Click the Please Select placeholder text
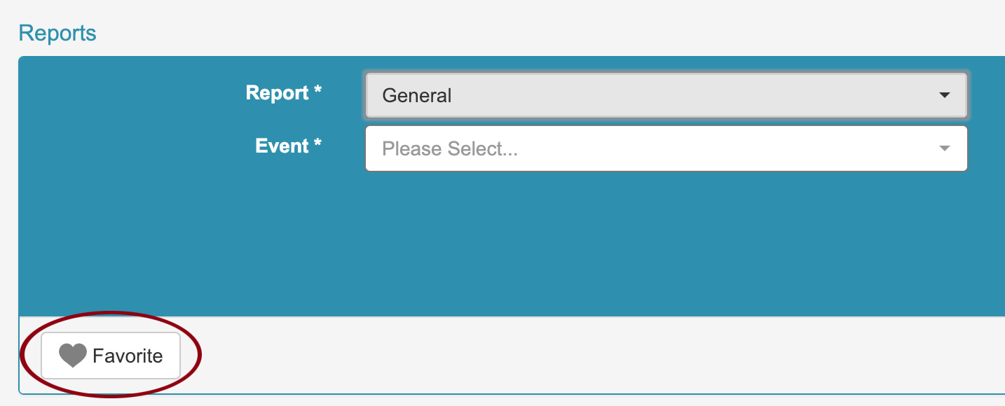Image resolution: width=1005 pixels, height=406 pixels. (x=450, y=148)
